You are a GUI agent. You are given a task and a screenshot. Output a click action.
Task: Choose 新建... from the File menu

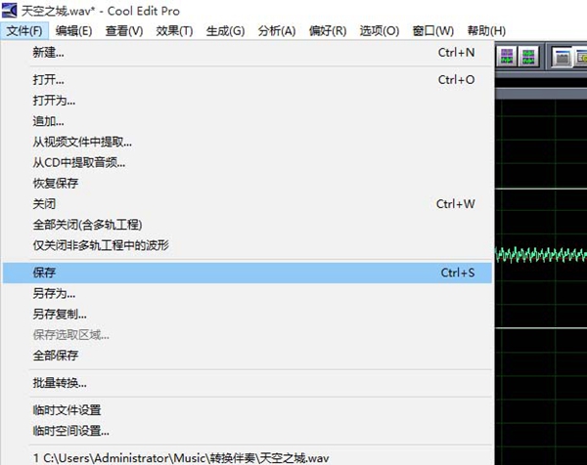(248, 53)
